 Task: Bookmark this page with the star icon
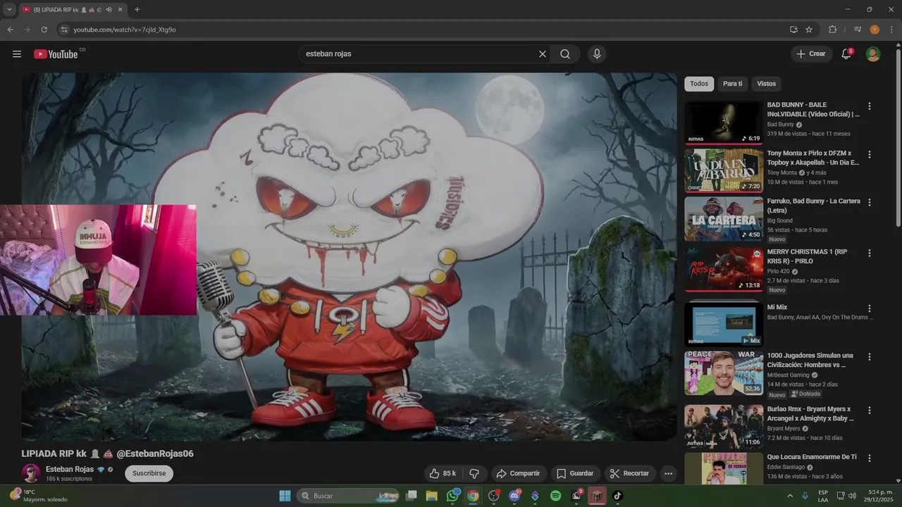[809, 30]
